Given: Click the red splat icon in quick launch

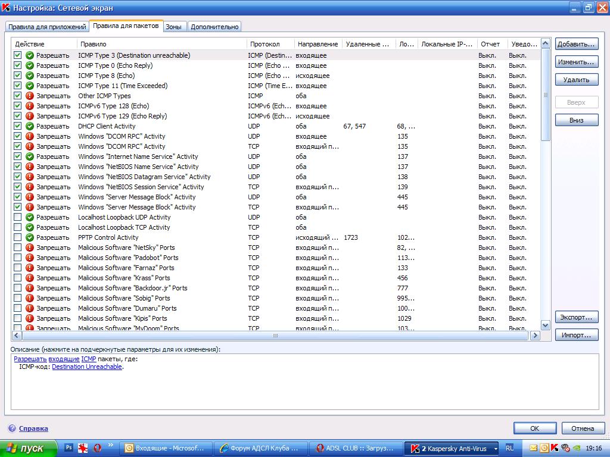Looking at the screenshot, I should click(83, 448).
